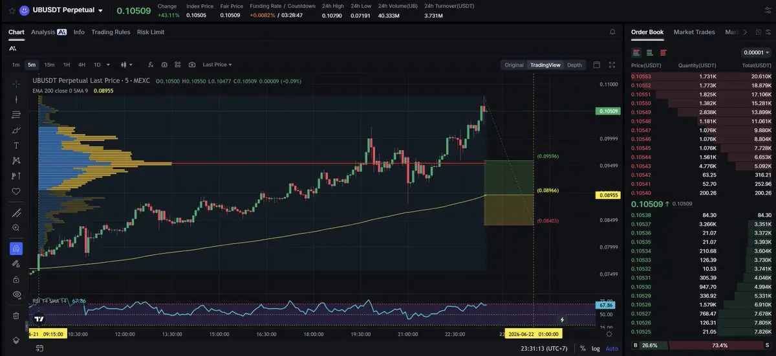This screenshot has height=356, width=776.
Task: Open the Quantity(USDT) unit dropdown
Action: [x=697, y=66]
